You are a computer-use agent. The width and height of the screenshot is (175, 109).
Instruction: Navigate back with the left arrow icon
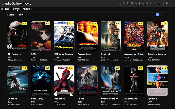point(124,3)
